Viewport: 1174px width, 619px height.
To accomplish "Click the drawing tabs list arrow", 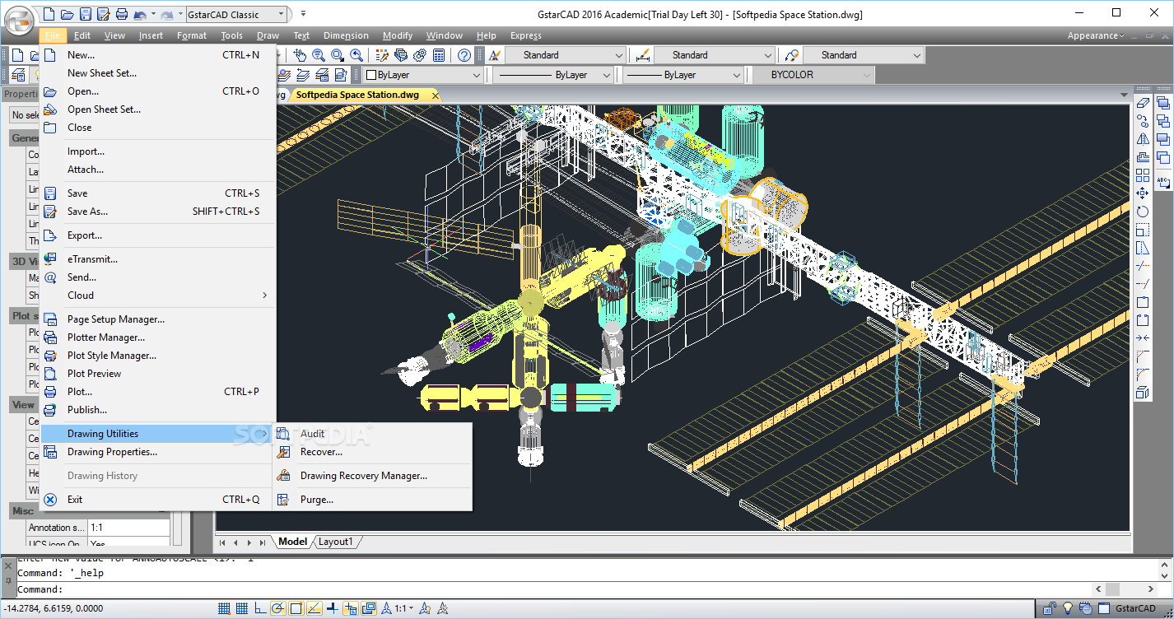I will tap(1124, 95).
